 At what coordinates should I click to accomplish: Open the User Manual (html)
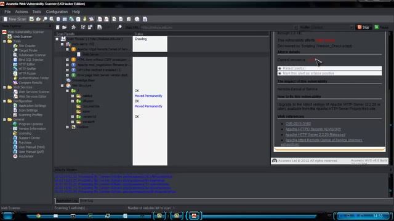tap(31, 147)
